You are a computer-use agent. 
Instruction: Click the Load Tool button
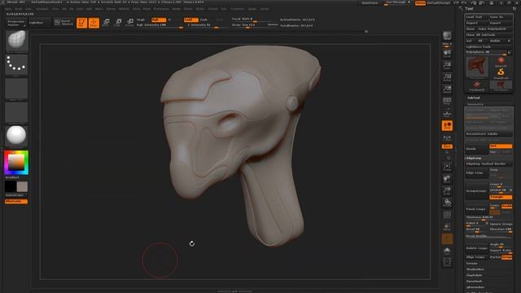click(x=476, y=17)
